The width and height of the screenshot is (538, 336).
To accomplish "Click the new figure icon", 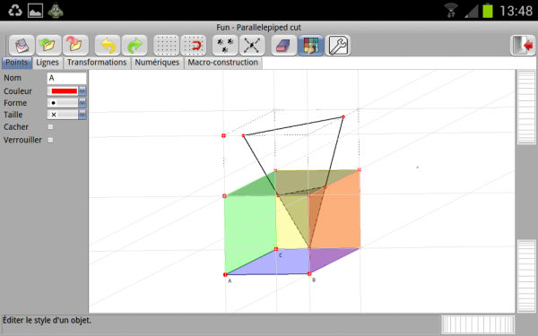I will (22, 45).
